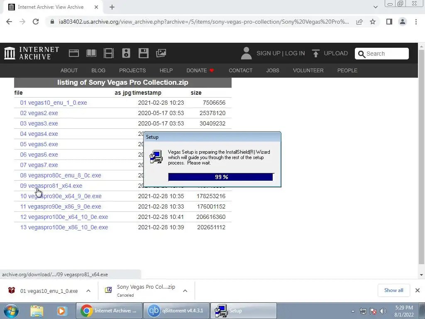Image resolution: width=425 pixels, height=319 pixels.
Task: Toggle the browser side panel icon
Action: 389,22
